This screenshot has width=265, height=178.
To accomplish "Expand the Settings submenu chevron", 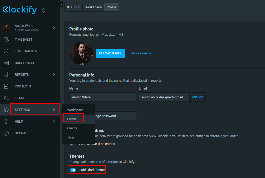I will tap(54, 110).
